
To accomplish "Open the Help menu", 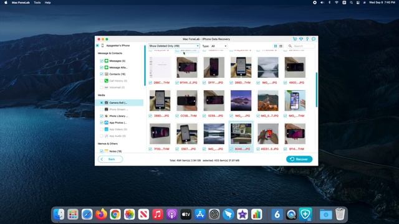I will pyautogui.click(x=47, y=2).
